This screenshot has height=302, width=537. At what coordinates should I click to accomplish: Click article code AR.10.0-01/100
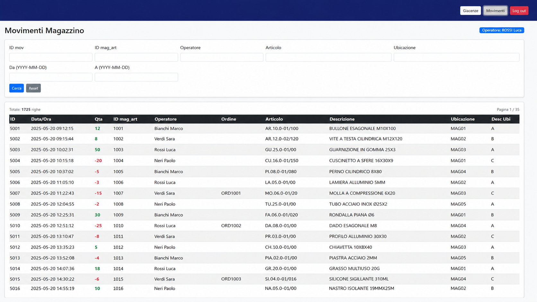pos(282,128)
